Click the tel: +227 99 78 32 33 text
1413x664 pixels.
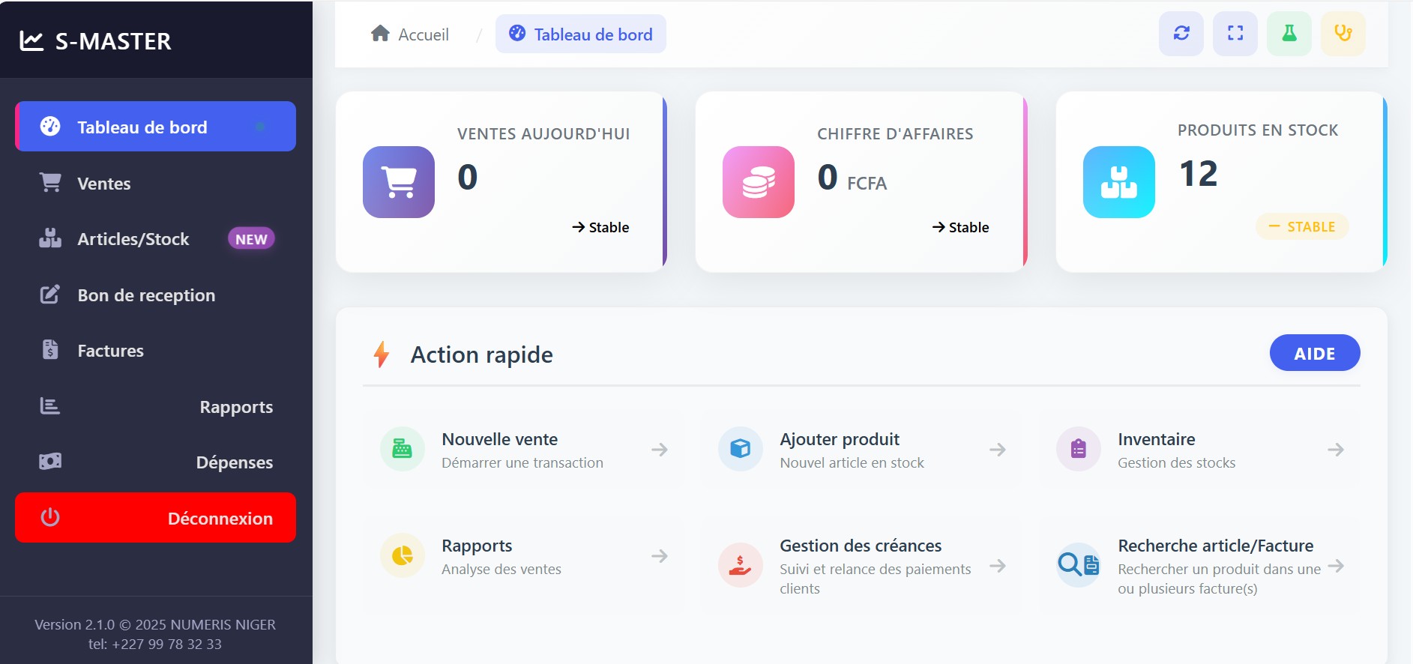[x=155, y=644]
